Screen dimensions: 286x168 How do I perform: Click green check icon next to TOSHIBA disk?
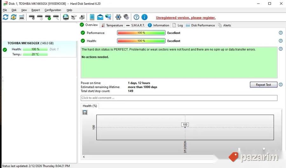click(x=5, y=50)
